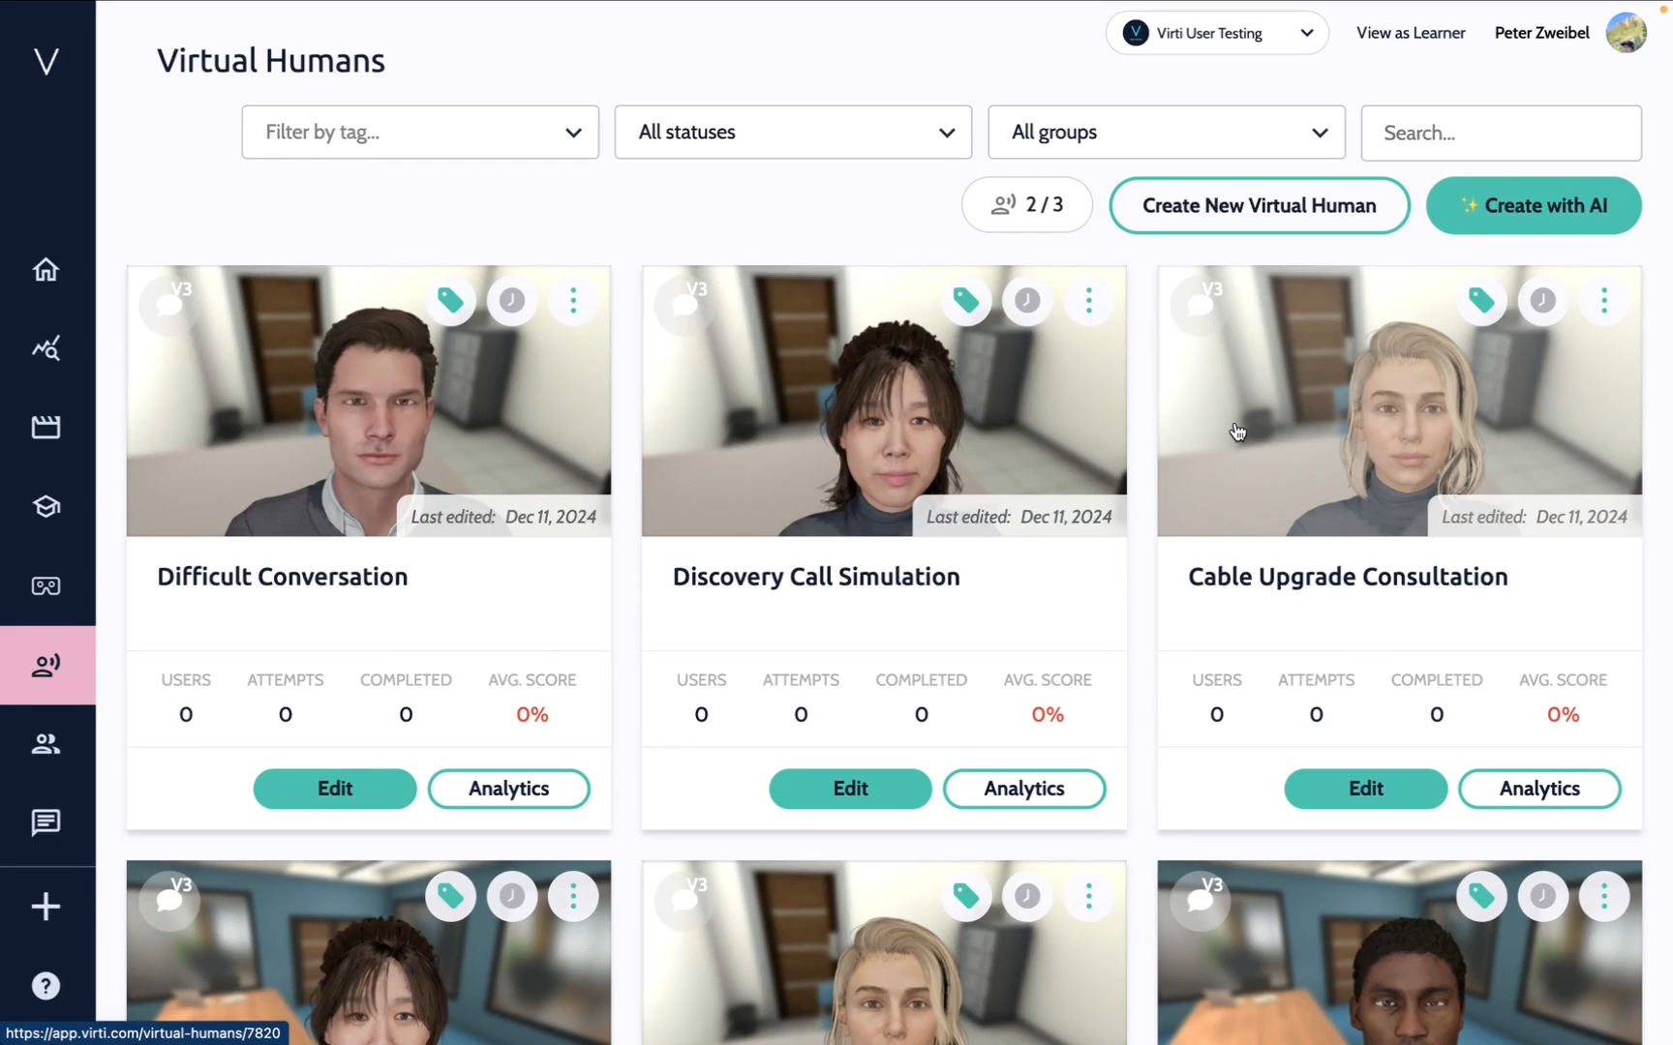The image size is (1673, 1045).
Task: Click the 2 / 3 virtual humans counter
Action: 1027,205
